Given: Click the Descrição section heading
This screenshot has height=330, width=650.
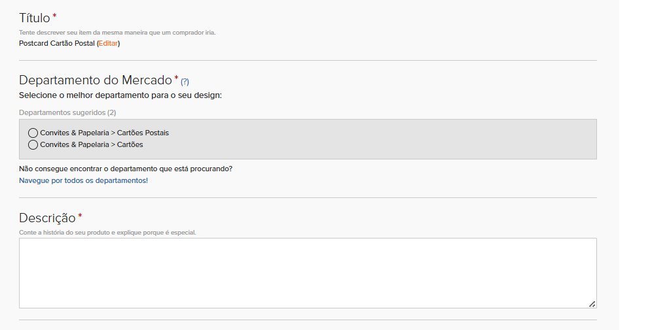Looking at the screenshot, I should [x=47, y=218].
